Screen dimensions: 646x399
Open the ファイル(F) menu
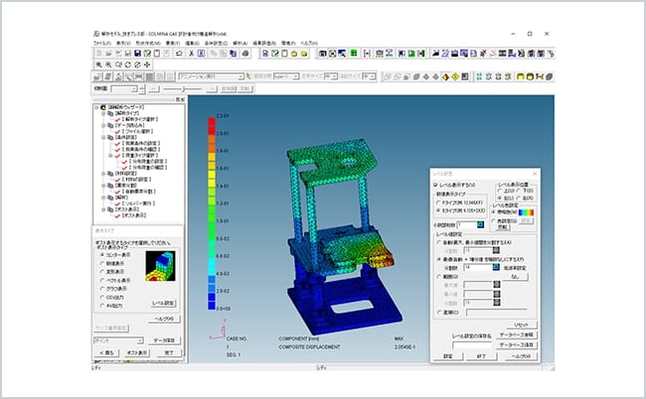click(101, 43)
